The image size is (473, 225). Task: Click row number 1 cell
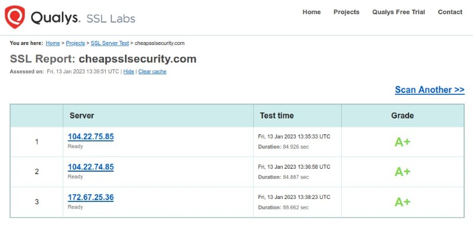tap(37, 142)
